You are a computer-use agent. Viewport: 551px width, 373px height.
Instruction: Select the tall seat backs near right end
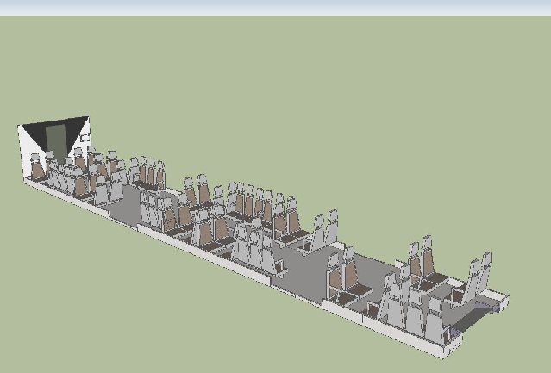pyautogui.click(x=423, y=260)
